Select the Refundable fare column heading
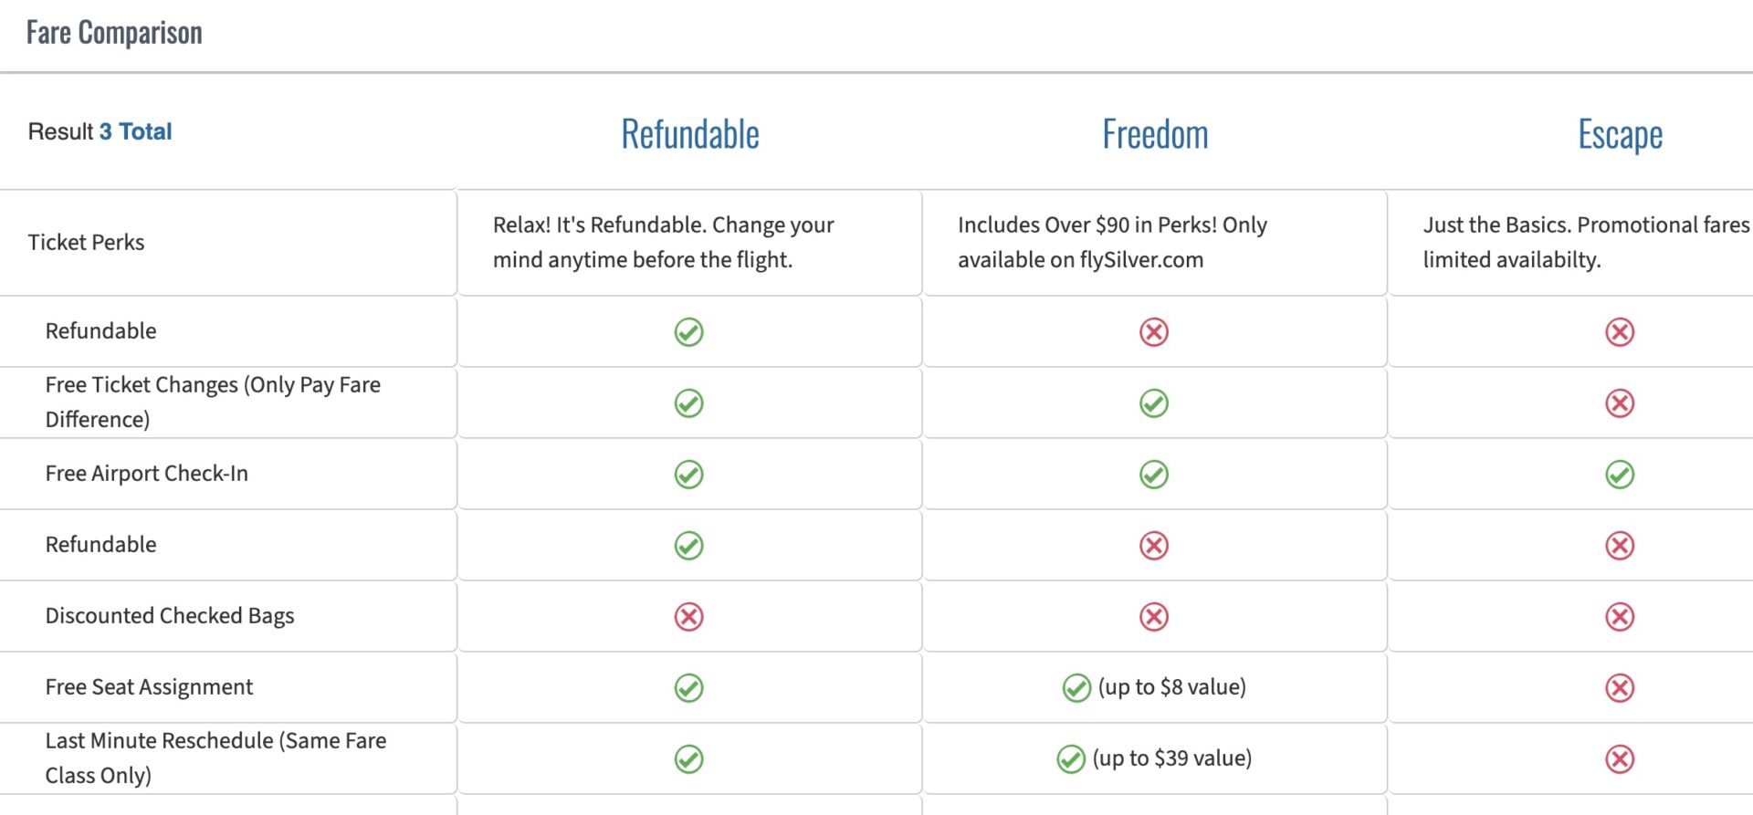 pos(690,134)
